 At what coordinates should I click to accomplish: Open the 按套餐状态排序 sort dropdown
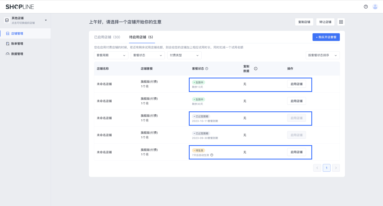point(323,55)
